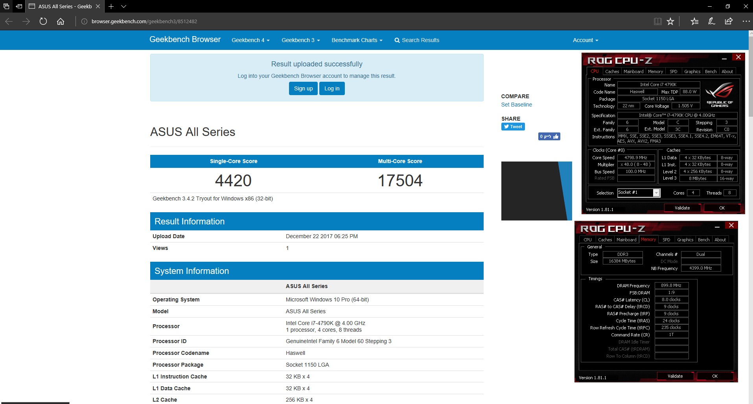The width and height of the screenshot is (753, 404).
Task: Open the Geekbench 4 dropdown menu
Action: [250, 40]
